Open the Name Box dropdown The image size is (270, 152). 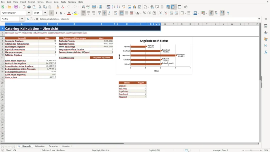22,19
